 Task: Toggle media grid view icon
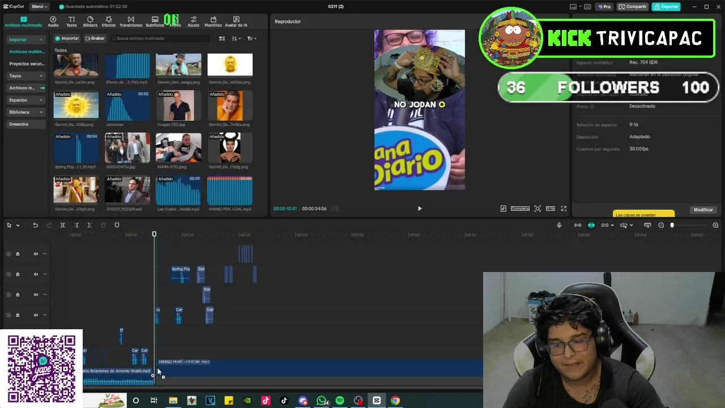click(222, 39)
